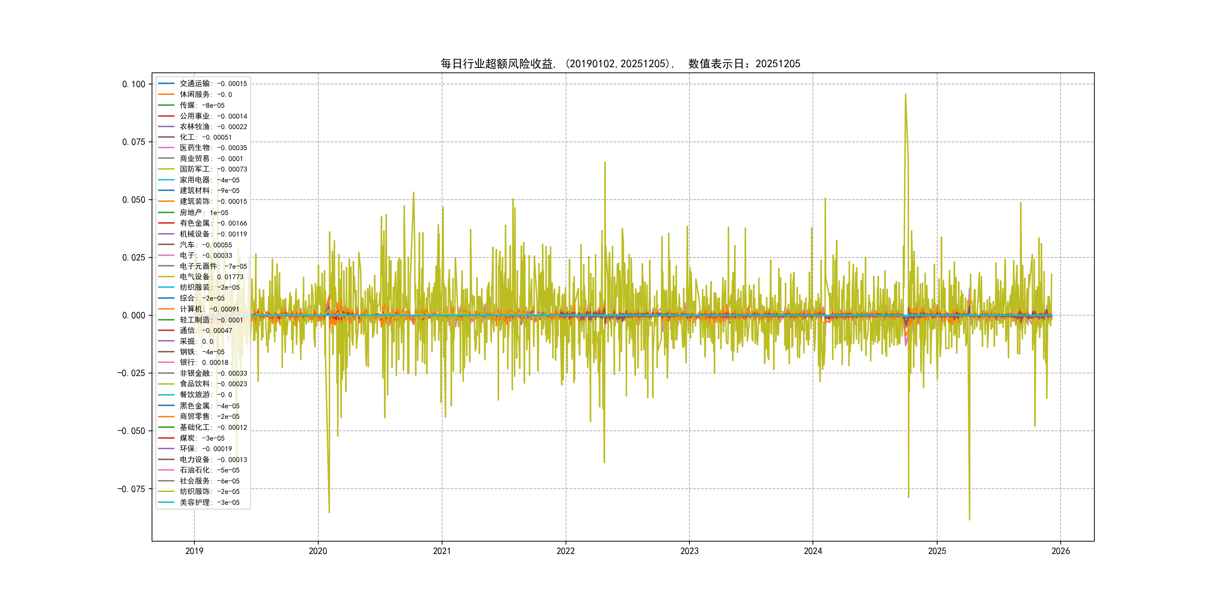
Task: Click the 电气设备 legend color line
Action: pyautogui.click(x=166, y=277)
